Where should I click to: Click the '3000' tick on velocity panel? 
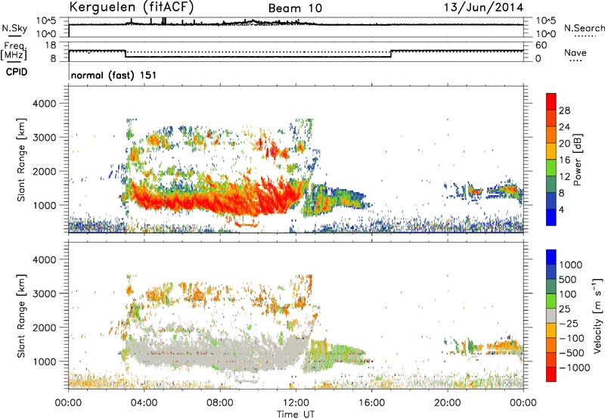[44, 293]
